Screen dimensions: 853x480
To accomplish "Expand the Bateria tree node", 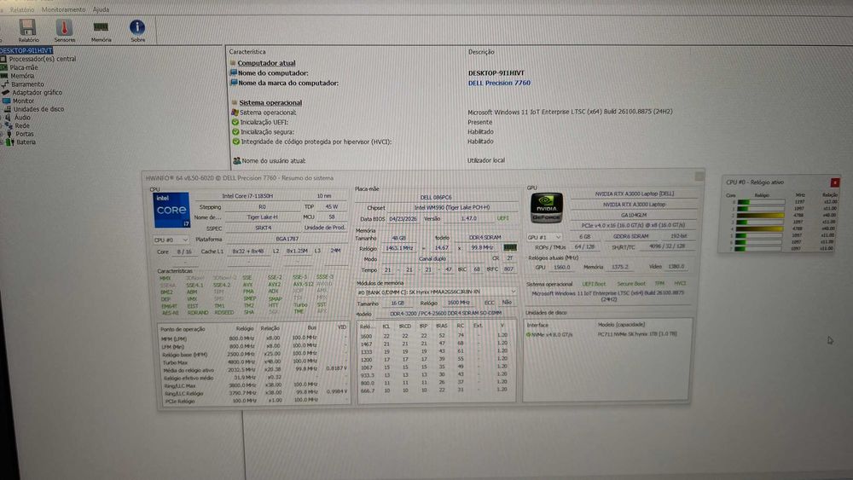I will click(2, 142).
